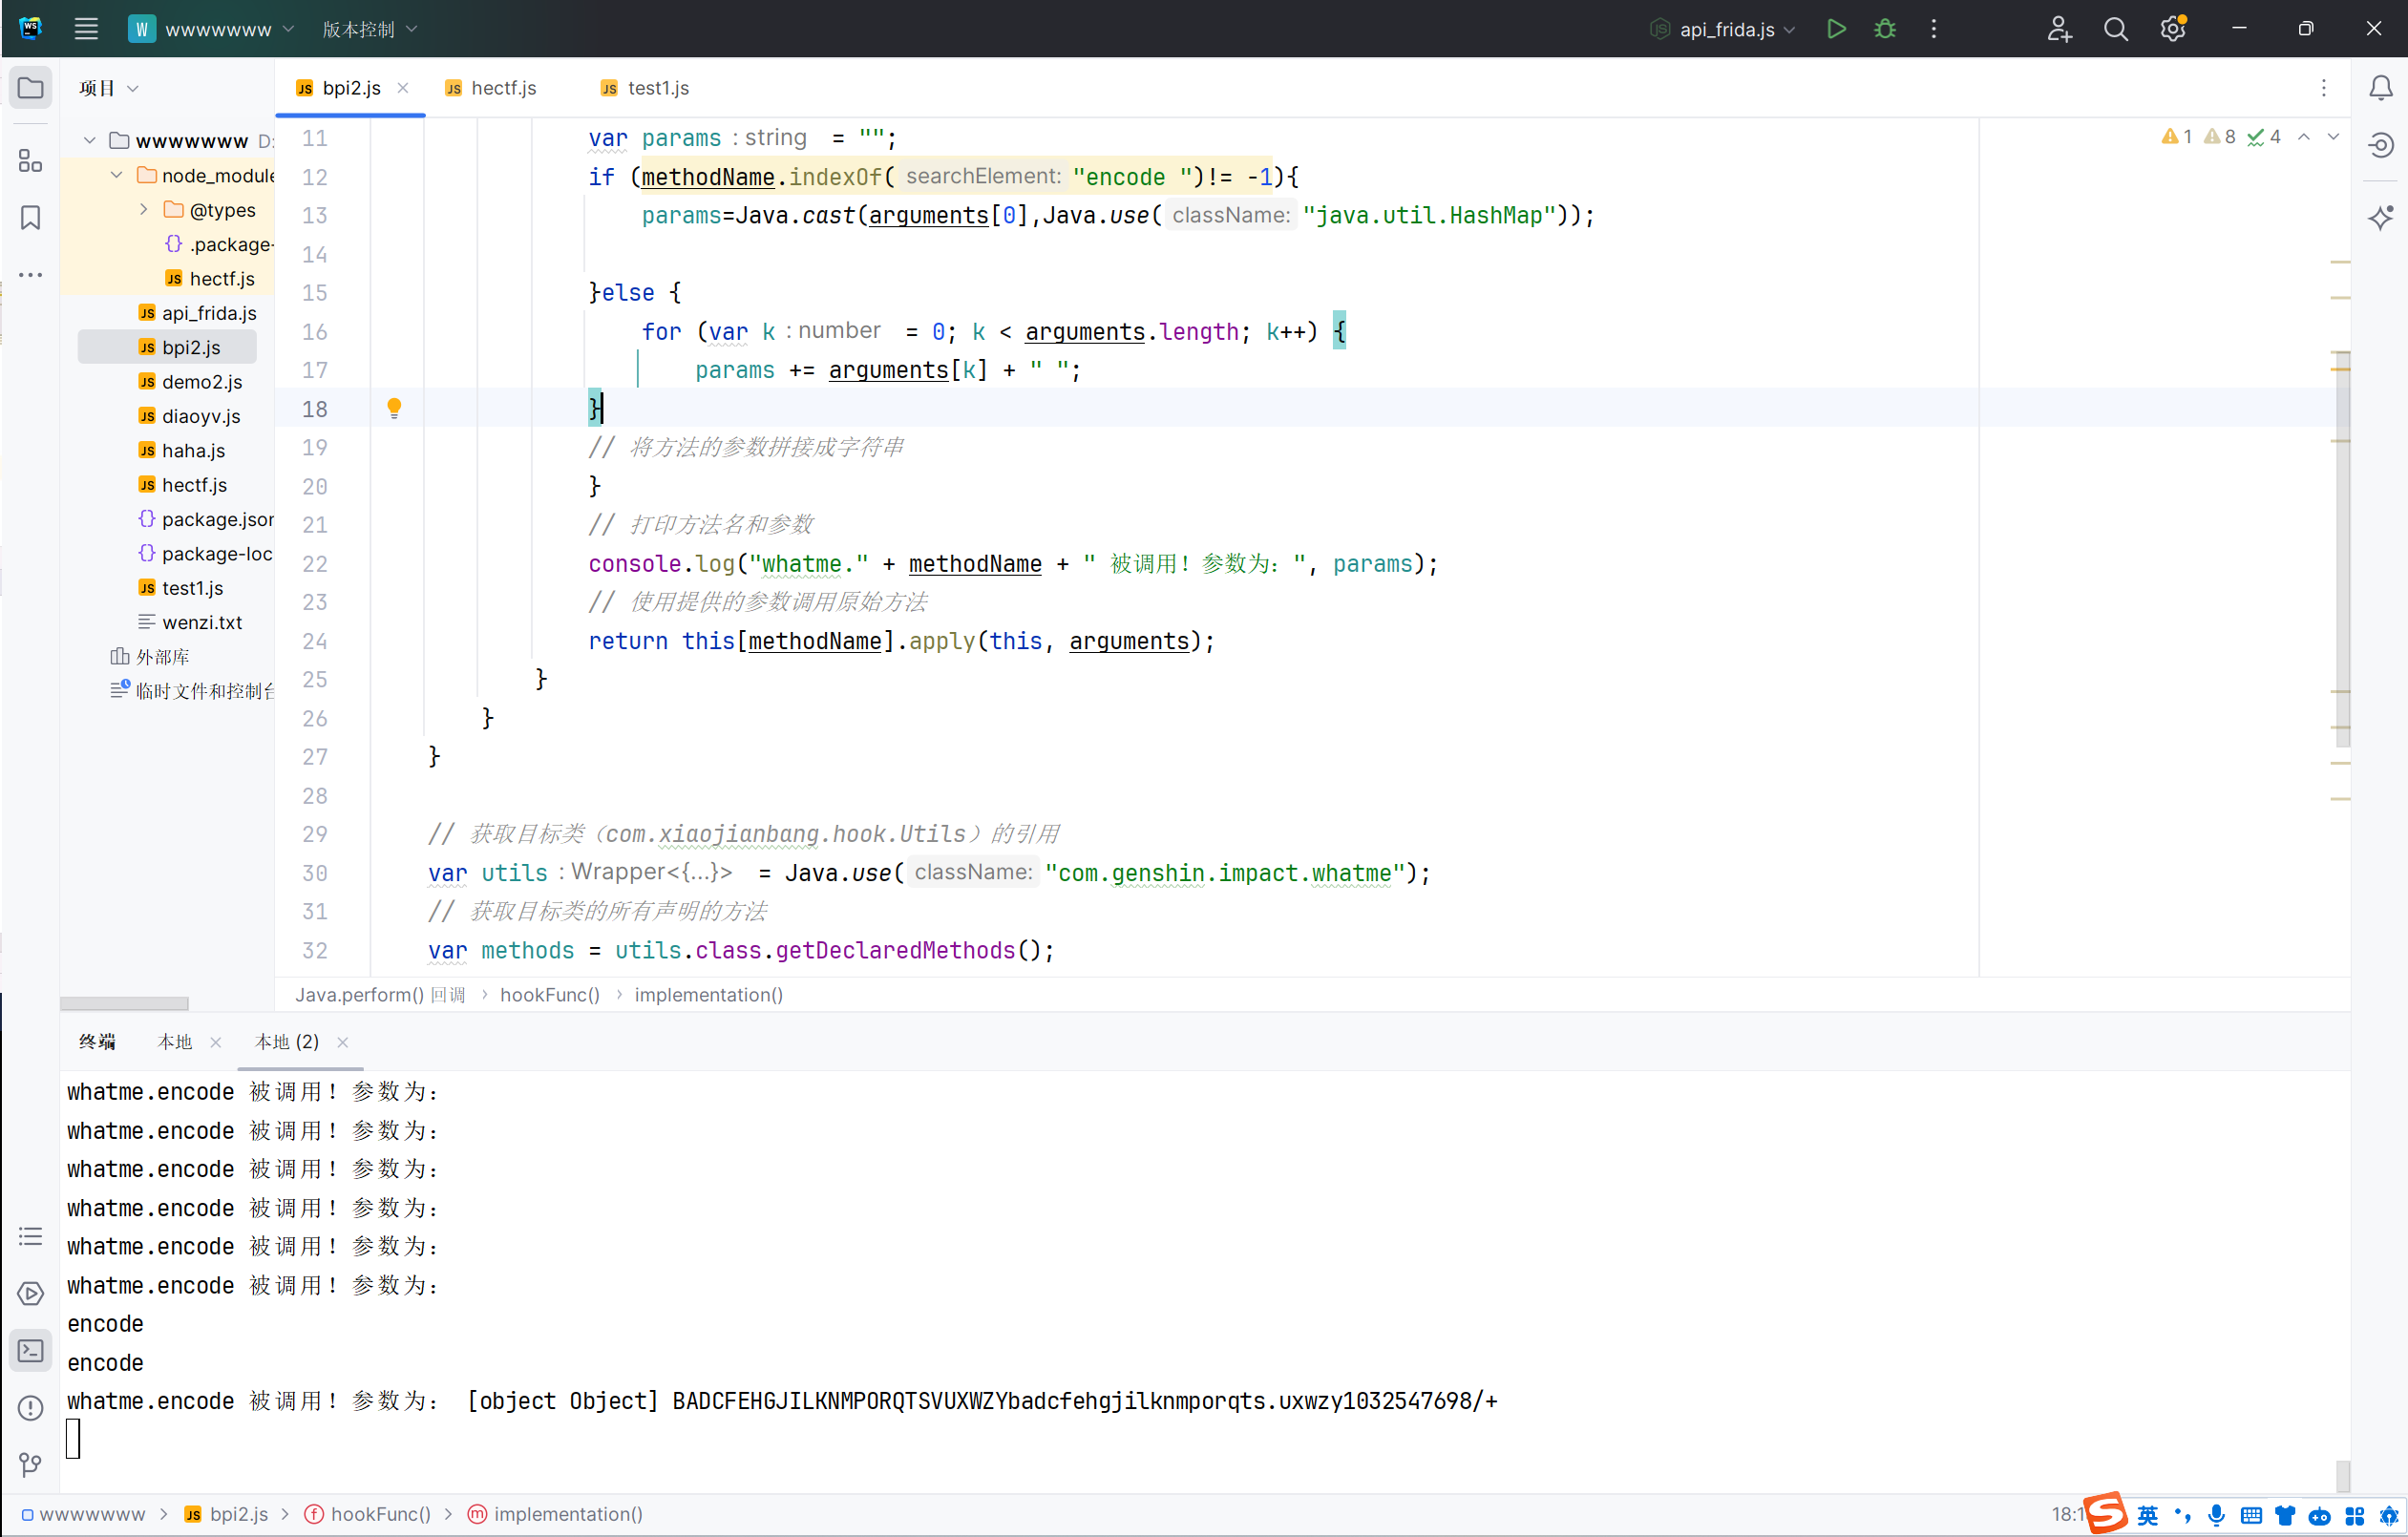Screen dimensions: 2408x1537
Task: Open the 项目 view dropdown
Action: point(108,88)
